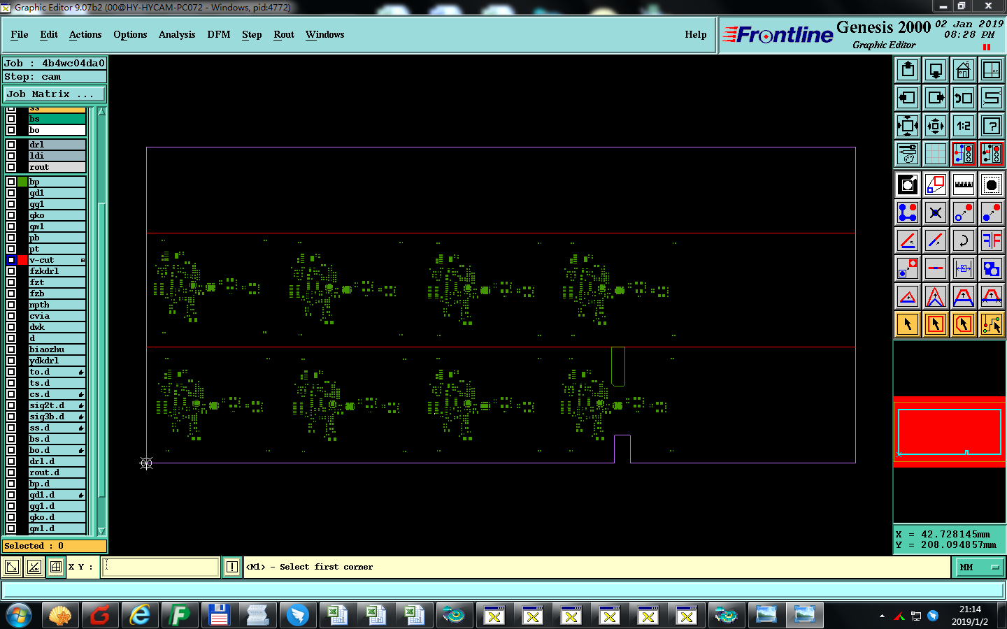Open the Rout menu
Screen dimensions: 1007x629
(x=284, y=34)
